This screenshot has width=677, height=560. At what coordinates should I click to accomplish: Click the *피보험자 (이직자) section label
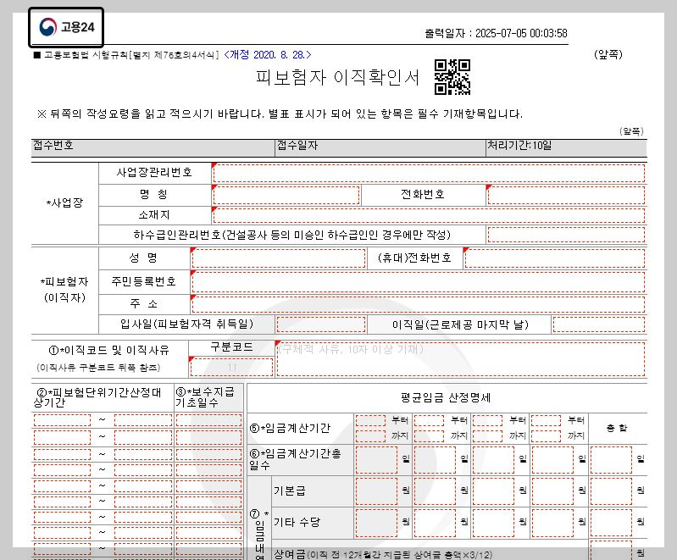pyautogui.click(x=64, y=290)
